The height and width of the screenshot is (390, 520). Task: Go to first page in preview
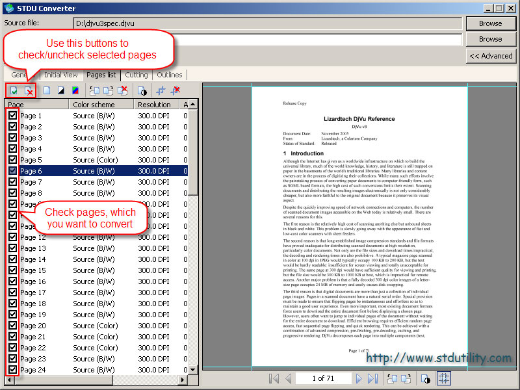pos(274,378)
